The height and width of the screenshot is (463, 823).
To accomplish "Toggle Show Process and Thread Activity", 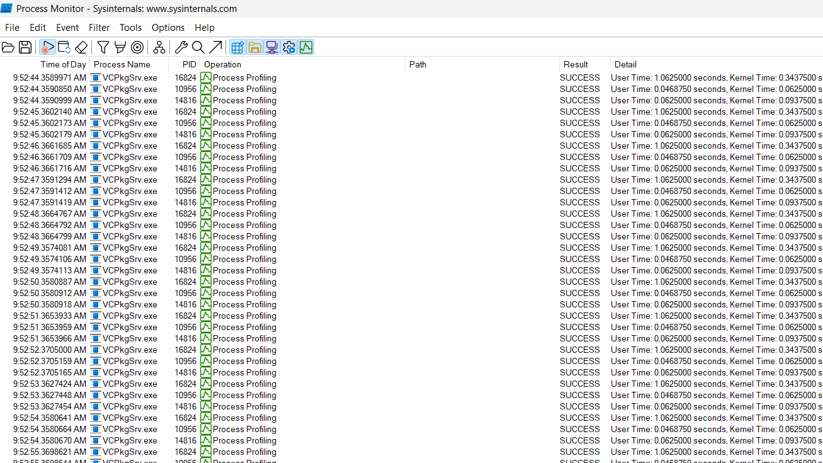I will coord(289,47).
